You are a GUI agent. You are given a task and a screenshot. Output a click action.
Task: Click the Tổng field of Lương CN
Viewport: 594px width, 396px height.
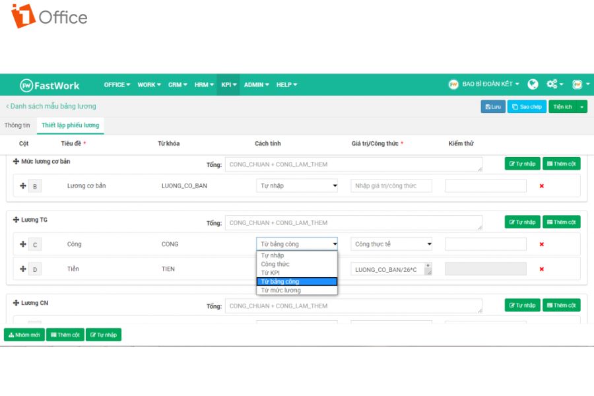click(x=354, y=306)
